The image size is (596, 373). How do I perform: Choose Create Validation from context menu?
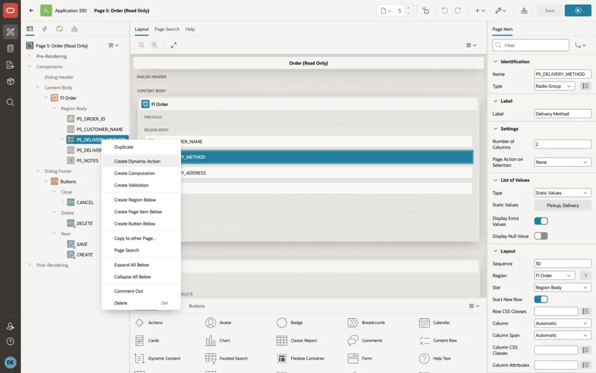click(x=141, y=185)
